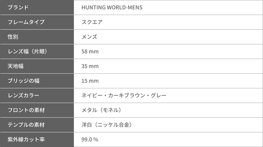The width and height of the screenshot is (263, 147).
Task: Select the メタル（モネル） material value
Action: (x=101, y=110)
